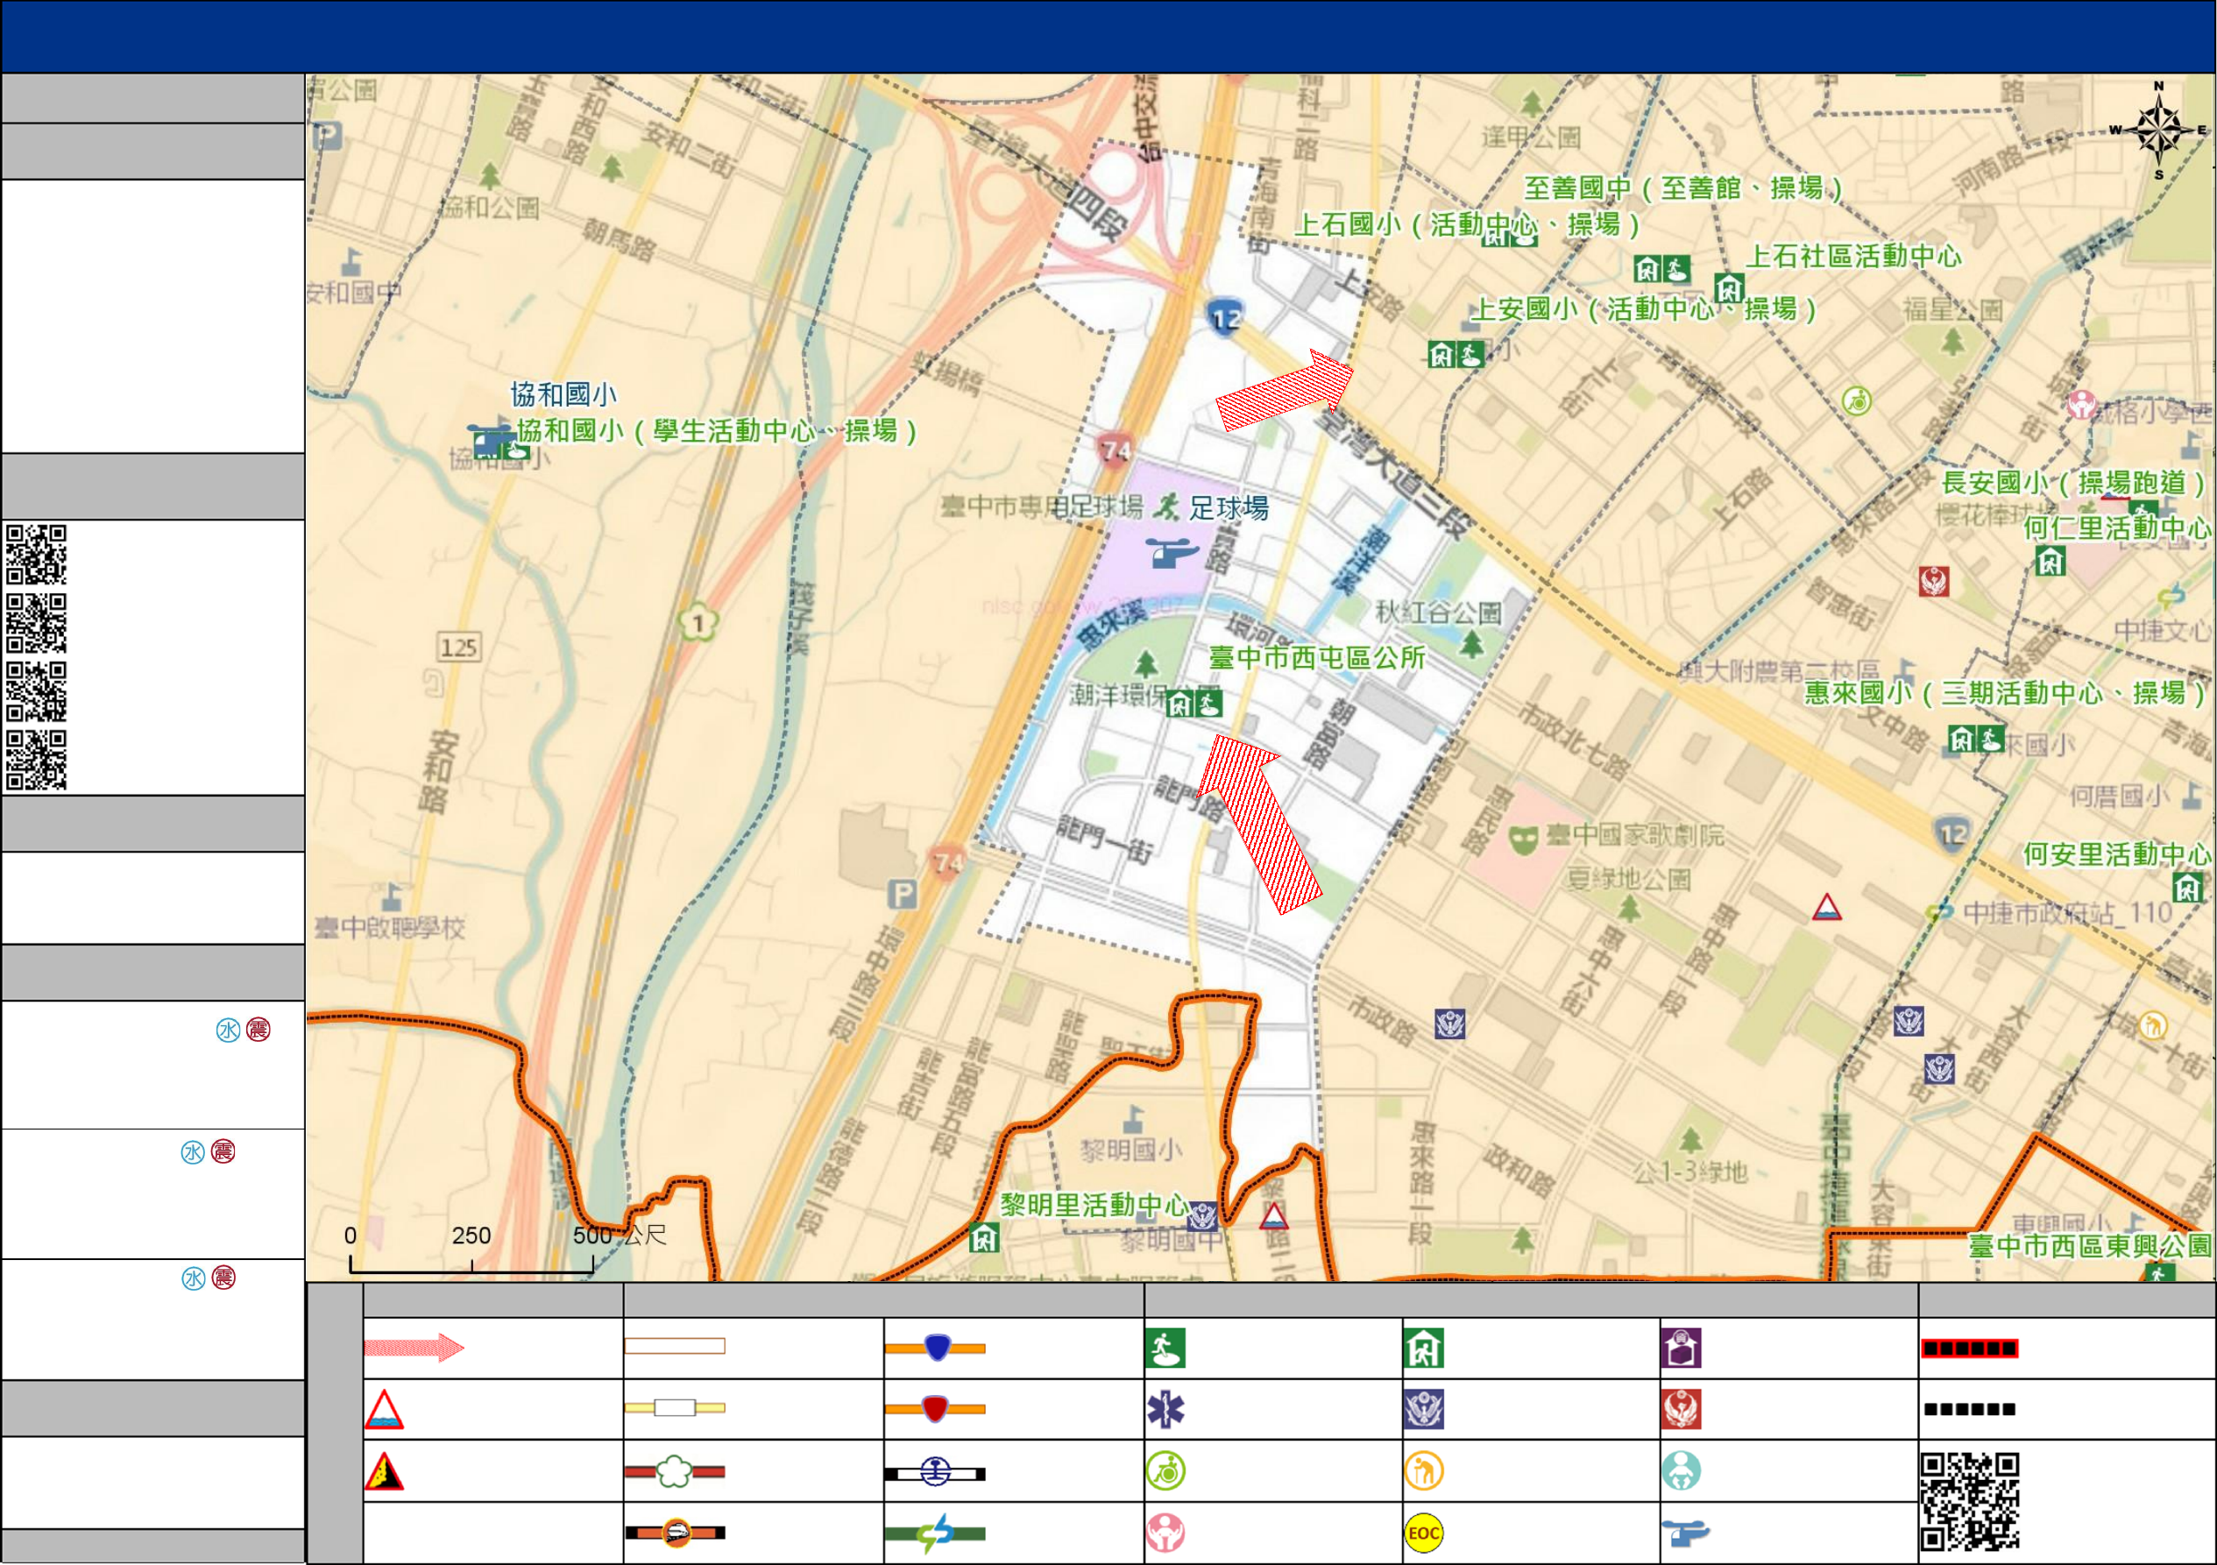Click the 中捷市政府站_110 label

click(x=2068, y=912)
